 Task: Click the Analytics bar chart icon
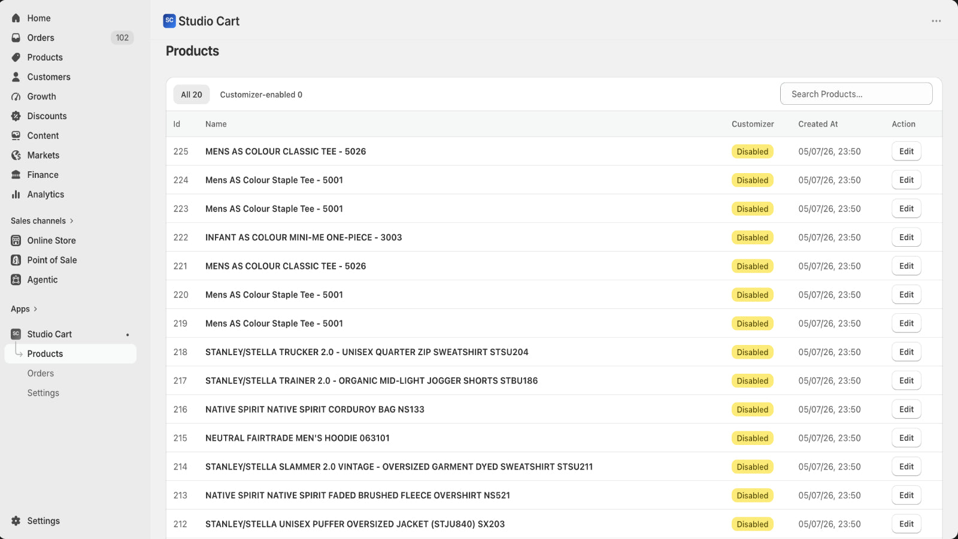(16, 195)
